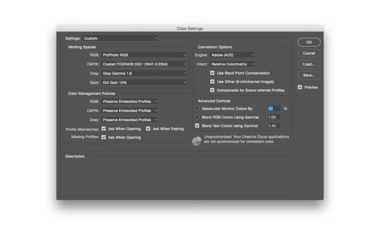Expand CMYK working space Coated FOGRA39 dropdown
The width and height of the screenshot is (380, 237).
click(144, 64)
